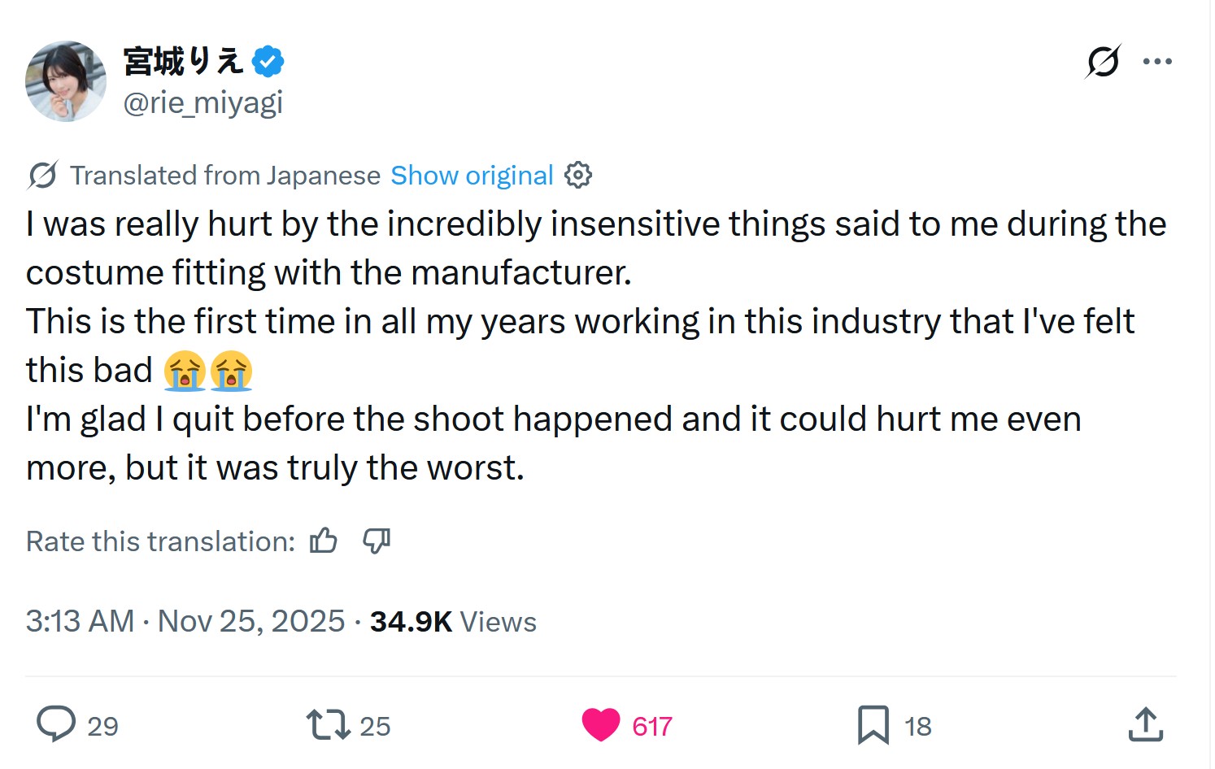Click the reply speech bubble icon
Screen dimensions: 1215x769
56,724
